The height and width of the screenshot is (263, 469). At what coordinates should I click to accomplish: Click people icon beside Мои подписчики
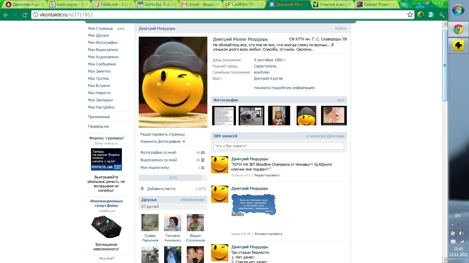tap(203, 168)
